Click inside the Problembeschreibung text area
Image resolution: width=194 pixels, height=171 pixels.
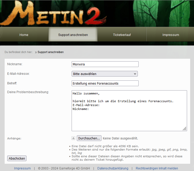129,111
